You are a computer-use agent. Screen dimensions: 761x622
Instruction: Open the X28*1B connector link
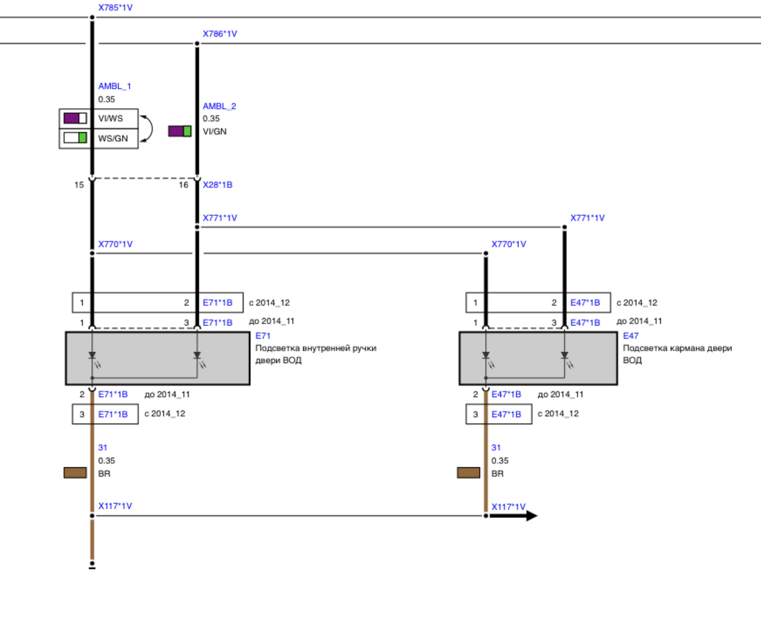pos(217,185)
